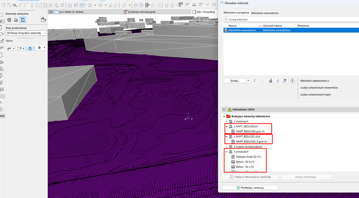The width and height of the screenshot is (359, 198).
Task: Click the library information (i) icon
Action: click(x=292, y=81)
